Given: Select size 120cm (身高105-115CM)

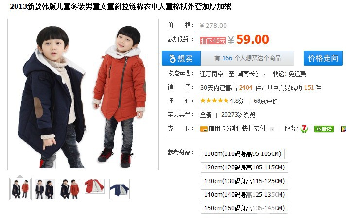Looking at the screenshot, I should click(x=244, y=168).
